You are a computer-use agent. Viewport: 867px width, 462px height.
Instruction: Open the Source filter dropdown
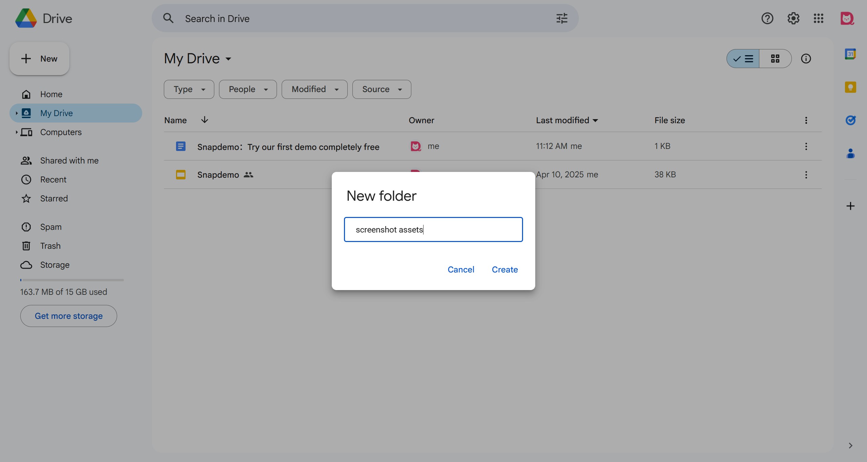[x=382, y=89]
